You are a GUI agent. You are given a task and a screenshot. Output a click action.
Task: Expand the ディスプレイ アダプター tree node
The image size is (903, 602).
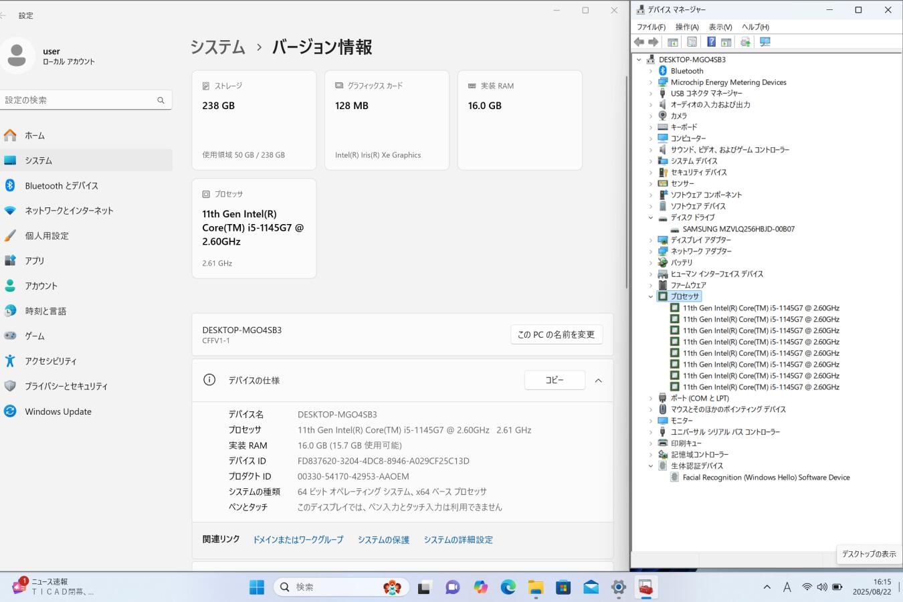point(650,240)
